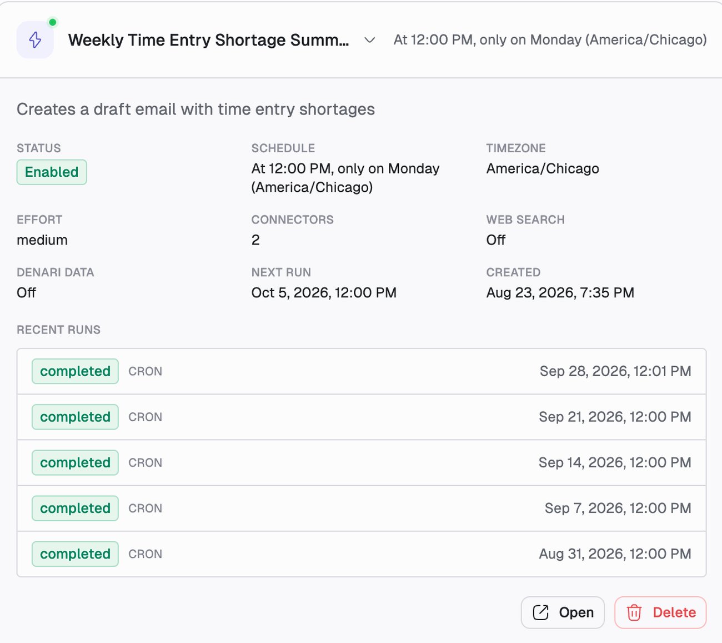Click the connectors count value 2
The image size is (722, 643).
tap(255, 240)
